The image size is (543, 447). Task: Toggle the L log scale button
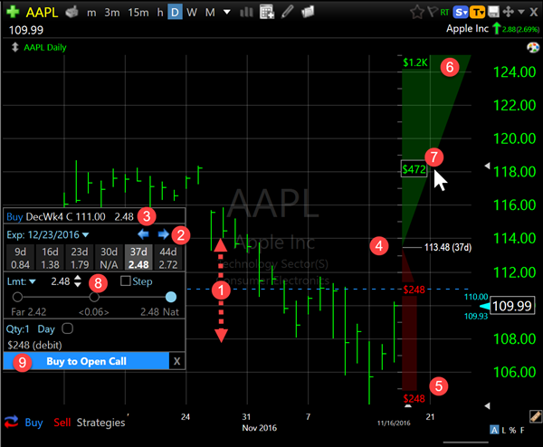(x=504, y=430)
